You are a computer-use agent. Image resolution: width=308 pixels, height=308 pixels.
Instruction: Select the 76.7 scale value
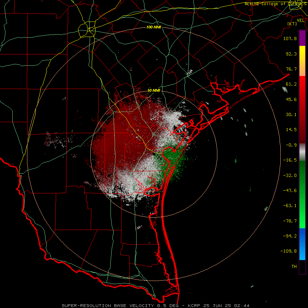[x=291, y=69]
